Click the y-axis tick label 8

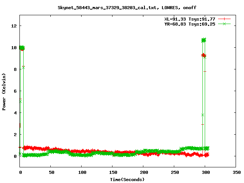coord(15,69)
